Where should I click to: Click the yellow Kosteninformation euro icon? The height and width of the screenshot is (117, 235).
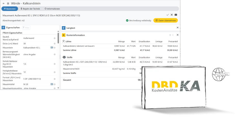coord(64,35)
